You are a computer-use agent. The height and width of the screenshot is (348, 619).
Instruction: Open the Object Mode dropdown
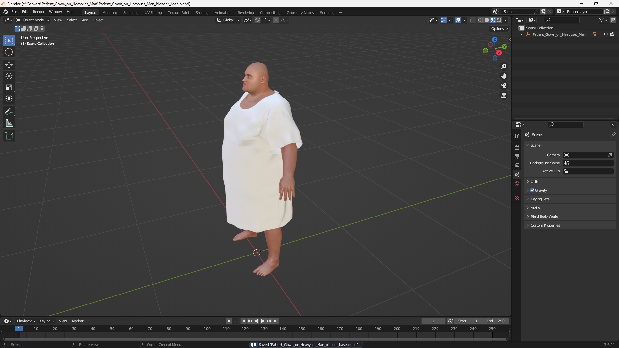(33, 20)
